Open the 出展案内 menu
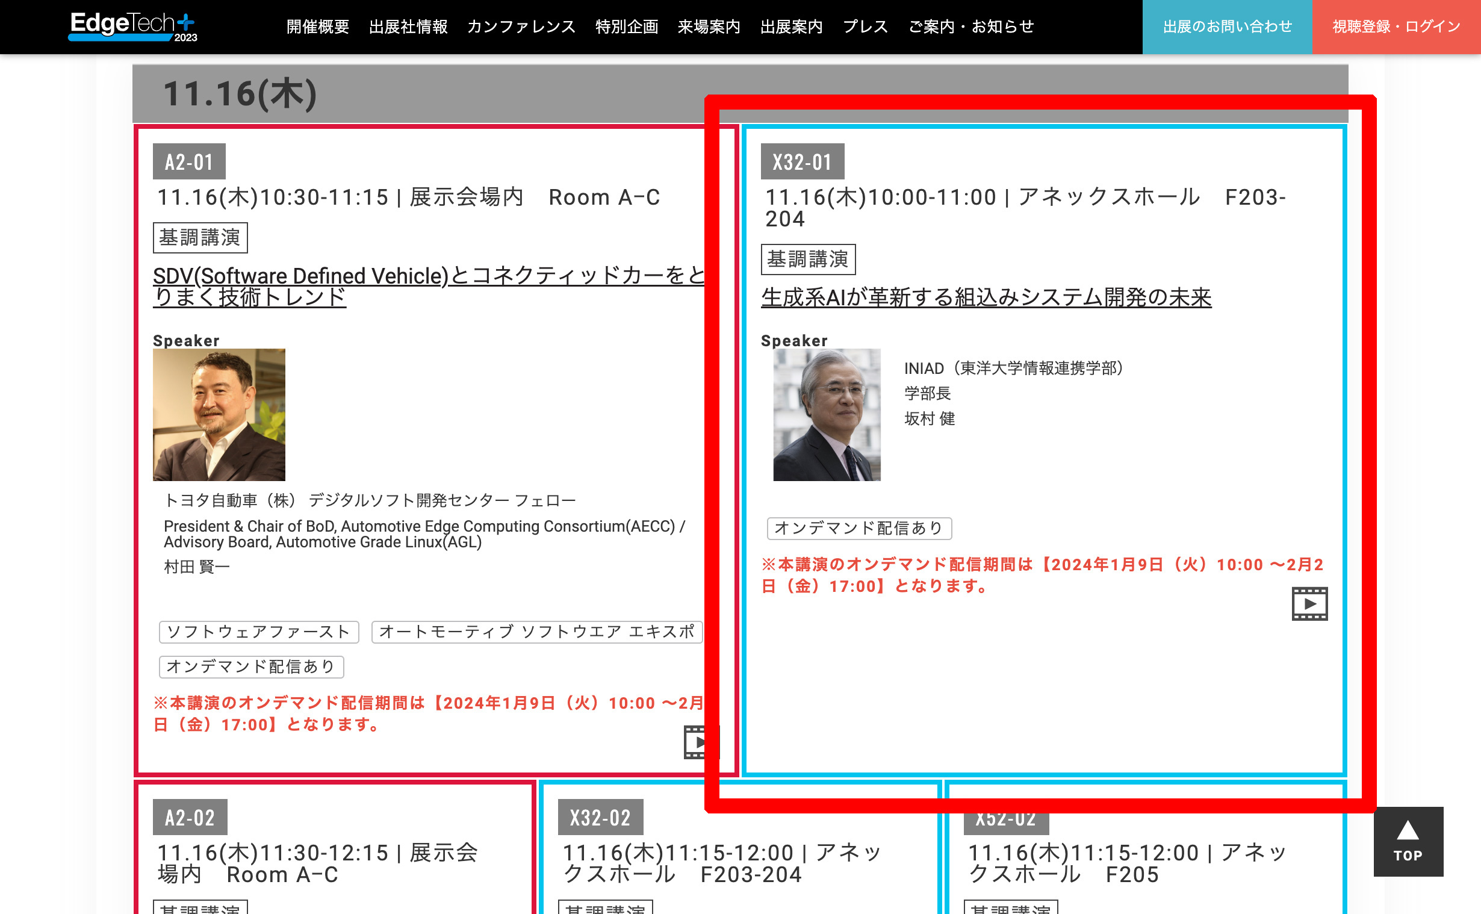Image resolution: width=1481 pixels, height=914 pixels. (x=791, y=26)
